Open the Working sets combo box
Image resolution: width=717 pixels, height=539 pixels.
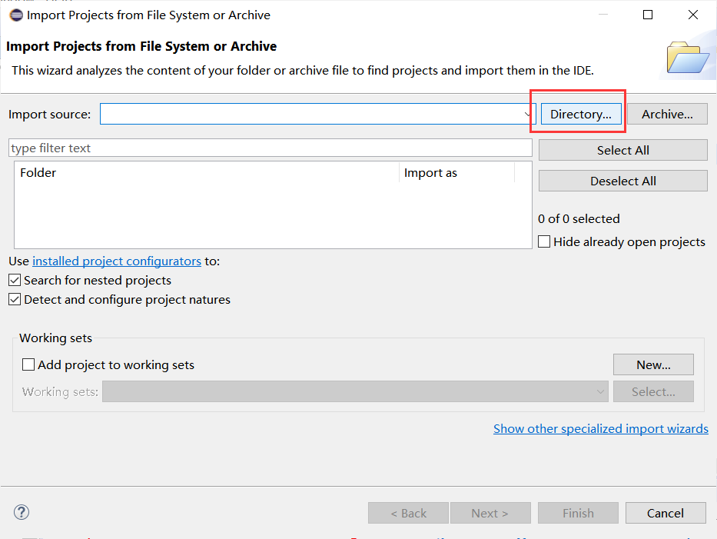click(x=601, y=391)
